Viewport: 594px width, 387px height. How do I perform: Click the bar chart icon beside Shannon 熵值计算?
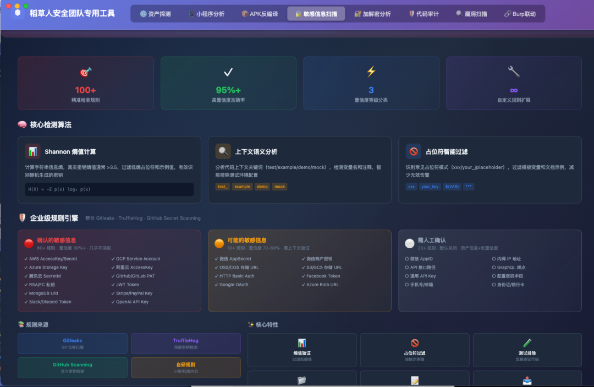point(32,151)
